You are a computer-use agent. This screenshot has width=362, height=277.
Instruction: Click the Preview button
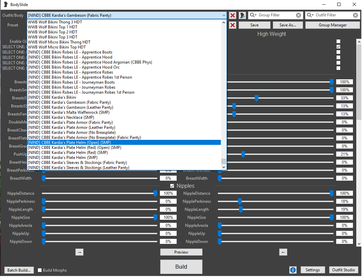coord(181,252)
